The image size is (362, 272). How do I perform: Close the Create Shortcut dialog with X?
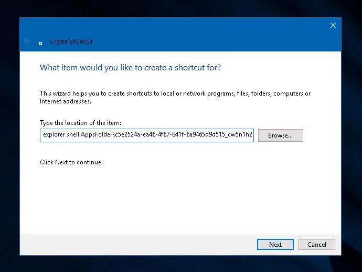pos(333,25)
